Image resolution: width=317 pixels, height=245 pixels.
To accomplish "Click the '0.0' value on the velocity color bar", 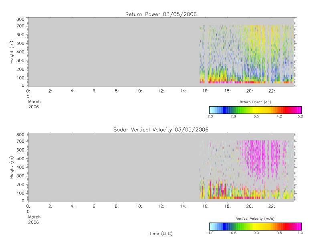I will tap(256, 233).
